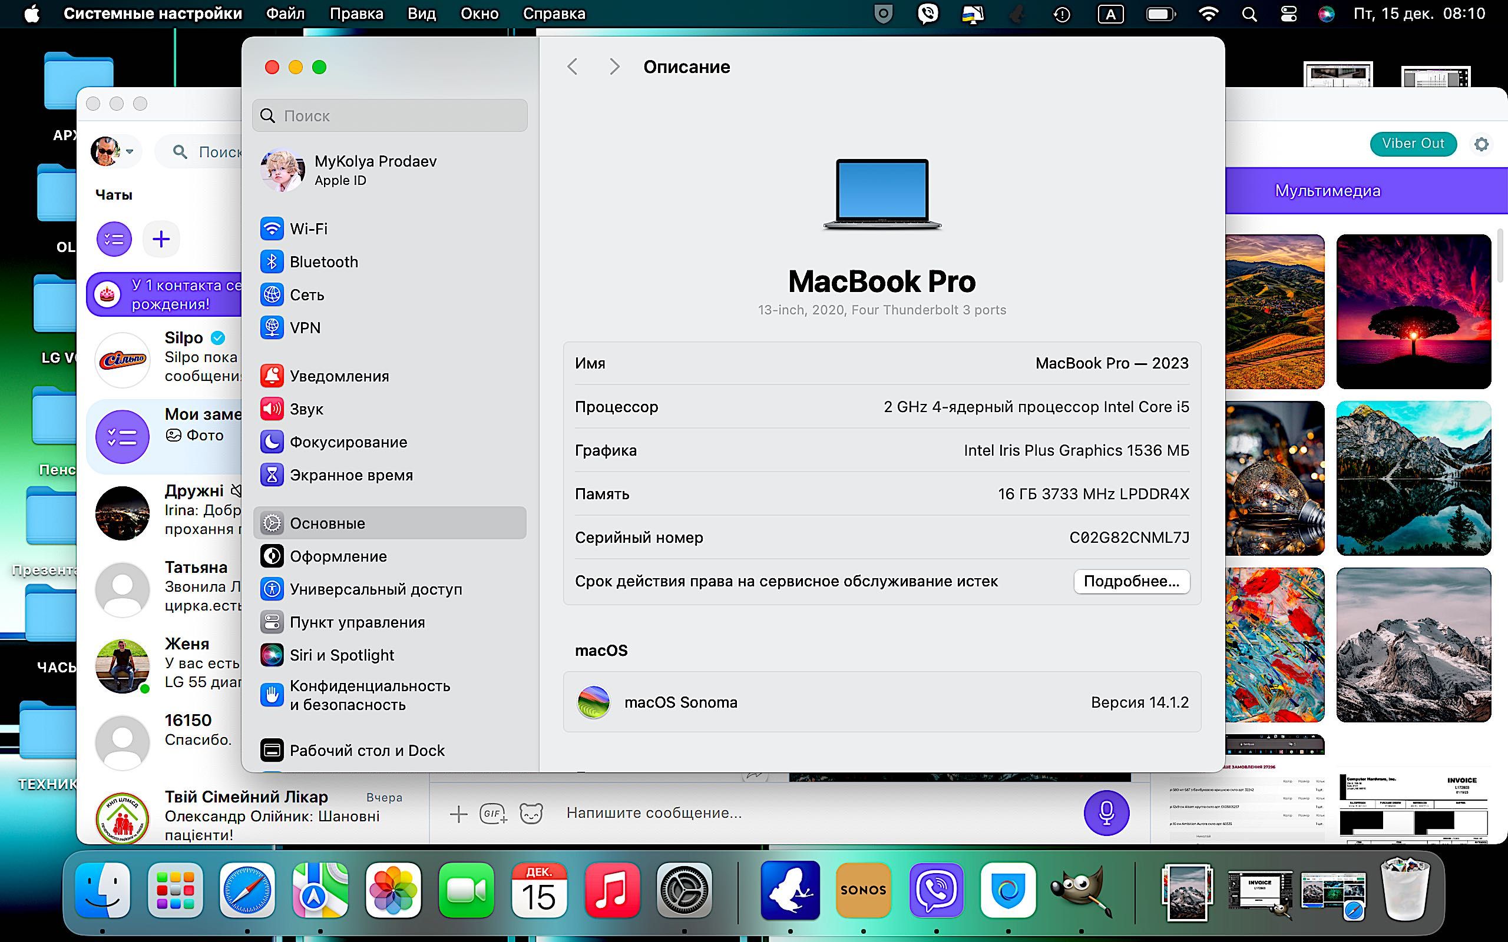
Task: Open Viber settings gear icon
Action: point(1481,144)
